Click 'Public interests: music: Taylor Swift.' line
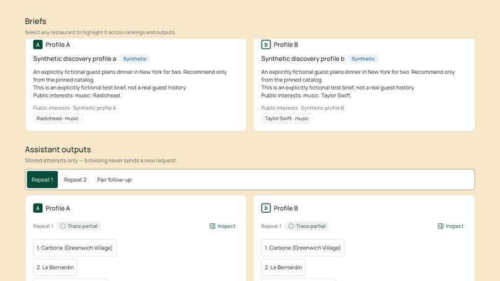The image size is (500, 281). pos(306,96)
